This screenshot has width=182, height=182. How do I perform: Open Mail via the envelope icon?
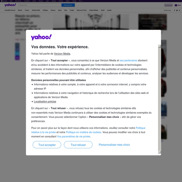[x=176, y=5]
